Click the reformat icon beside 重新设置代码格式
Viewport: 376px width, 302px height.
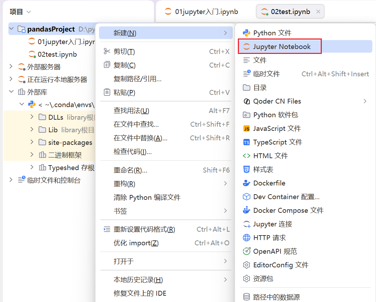pyautogui.click(x=107, y=229)
